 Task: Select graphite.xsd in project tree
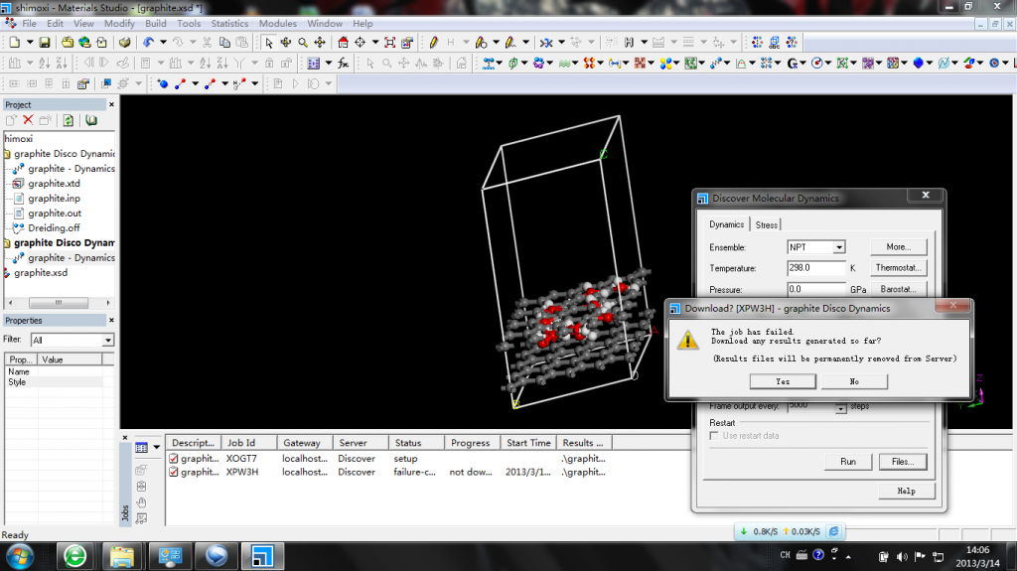[40, 272]
